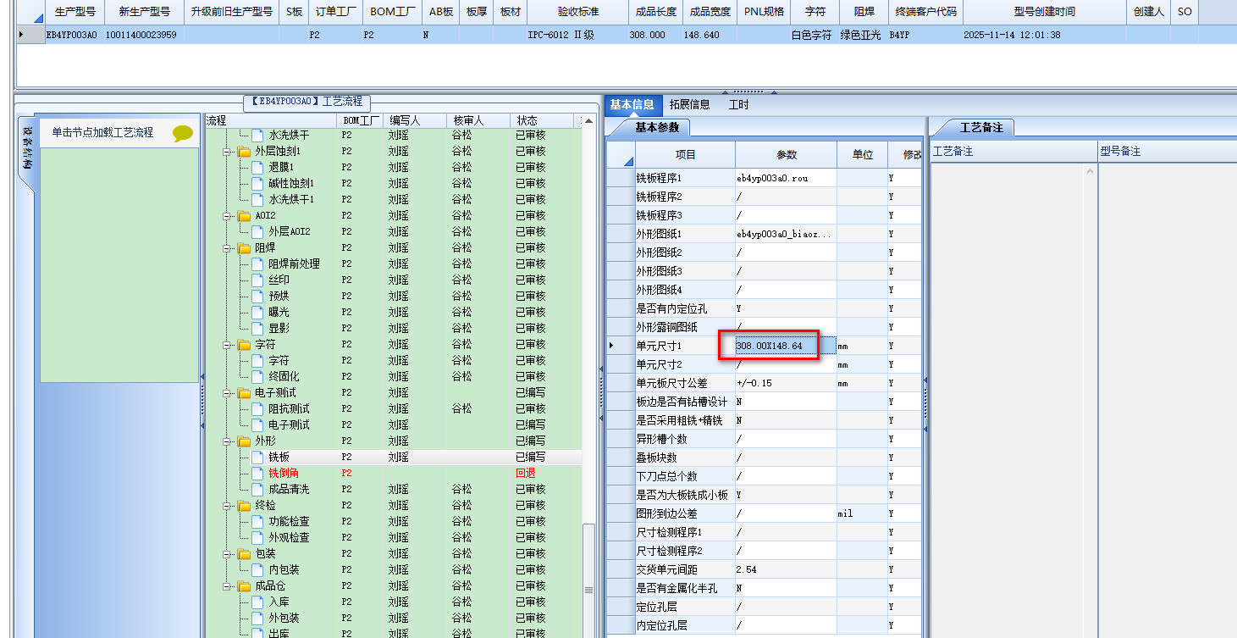Click the 参数 column header
Image resolution: width=1237 pixels, height=638 pixels.
(x=787, y=155)
